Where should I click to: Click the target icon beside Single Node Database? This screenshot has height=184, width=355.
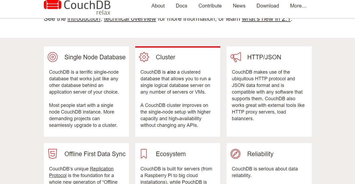53,57
